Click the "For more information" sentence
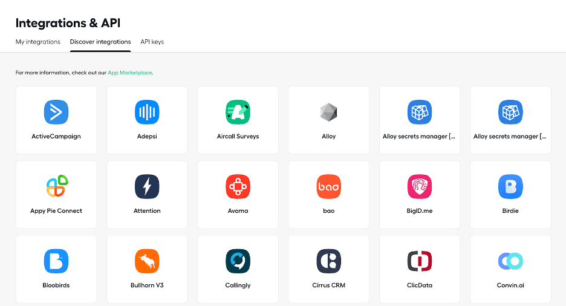566x306 pixels. coord(85,73)
